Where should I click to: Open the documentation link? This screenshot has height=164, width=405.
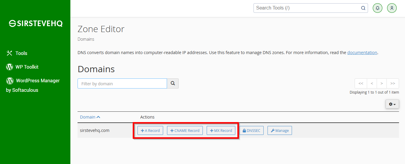click(x=362, y=53)
